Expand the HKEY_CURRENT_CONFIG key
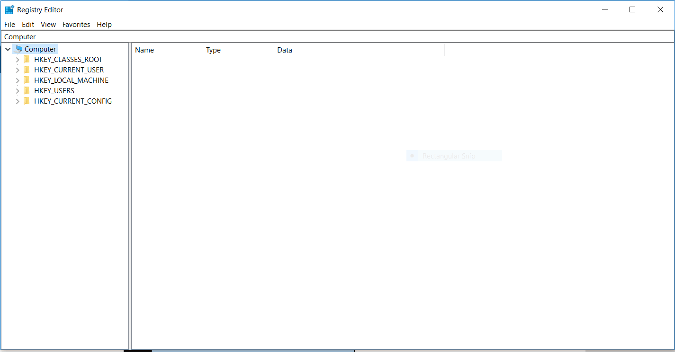This screenshot has width=675, height=352. point(18,101)
